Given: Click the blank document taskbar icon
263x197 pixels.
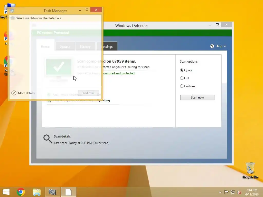Looking at the screenshot, I should [68, 192].
